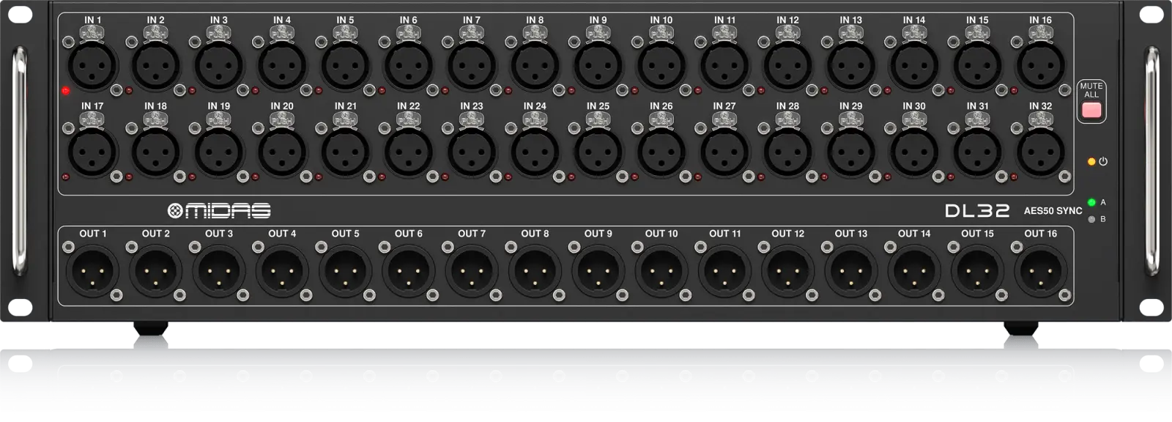Click the MUTE ALL button
1172x422 pixels.
tap(1091, 111)
